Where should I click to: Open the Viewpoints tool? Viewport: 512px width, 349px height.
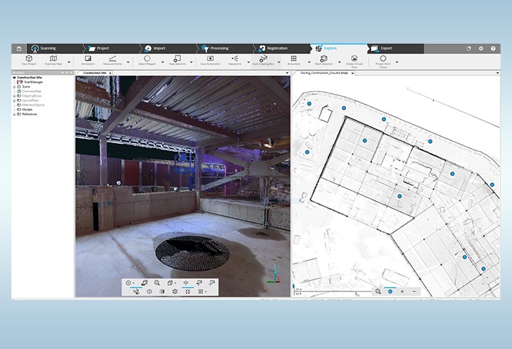(x=235, y=58)
